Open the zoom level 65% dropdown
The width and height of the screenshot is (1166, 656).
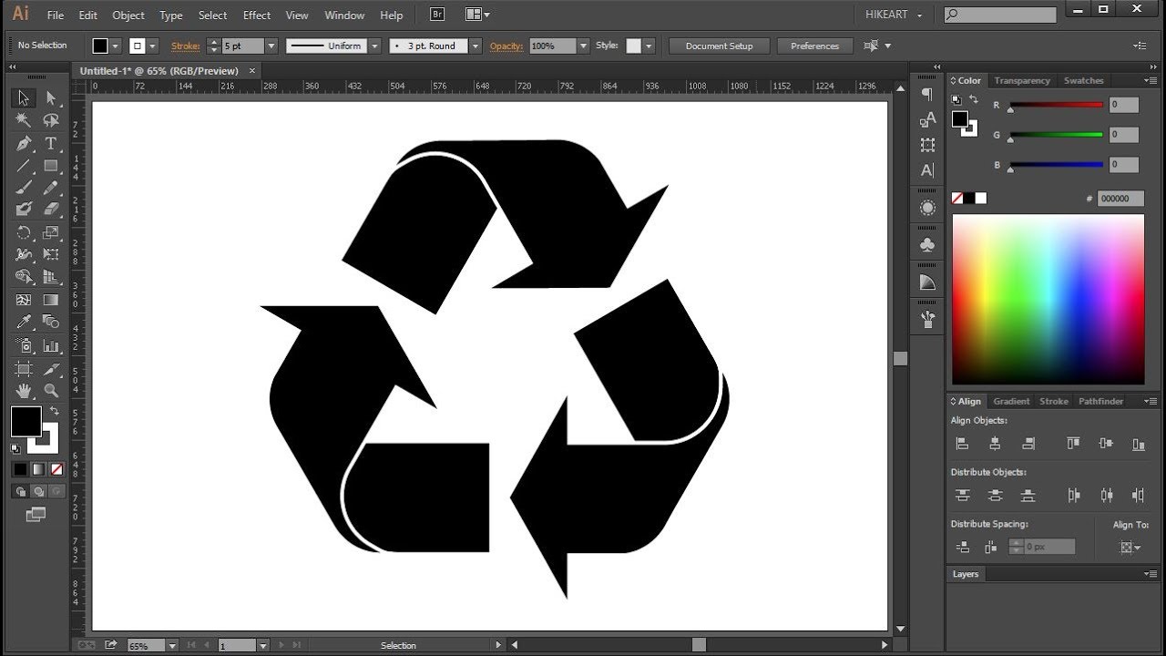tap(170, 645)
